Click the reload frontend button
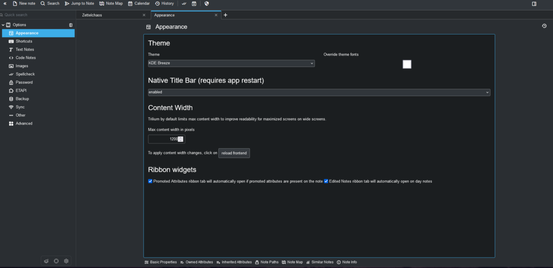 click(x=234, y=153)
